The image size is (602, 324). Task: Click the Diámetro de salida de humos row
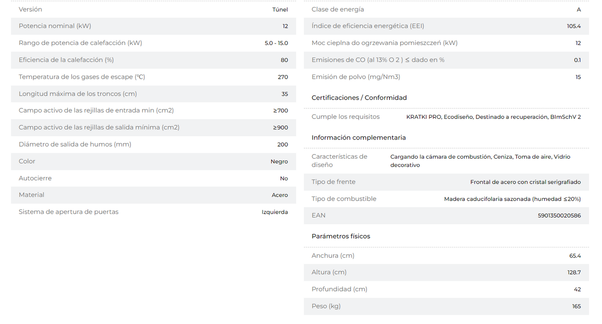[153, 145]
